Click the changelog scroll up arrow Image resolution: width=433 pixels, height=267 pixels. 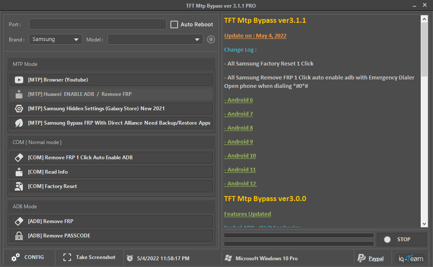point(424,19)
